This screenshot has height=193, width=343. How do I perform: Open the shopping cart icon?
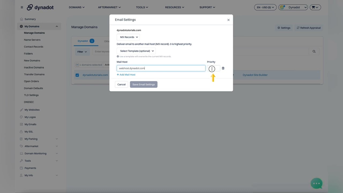315,7
